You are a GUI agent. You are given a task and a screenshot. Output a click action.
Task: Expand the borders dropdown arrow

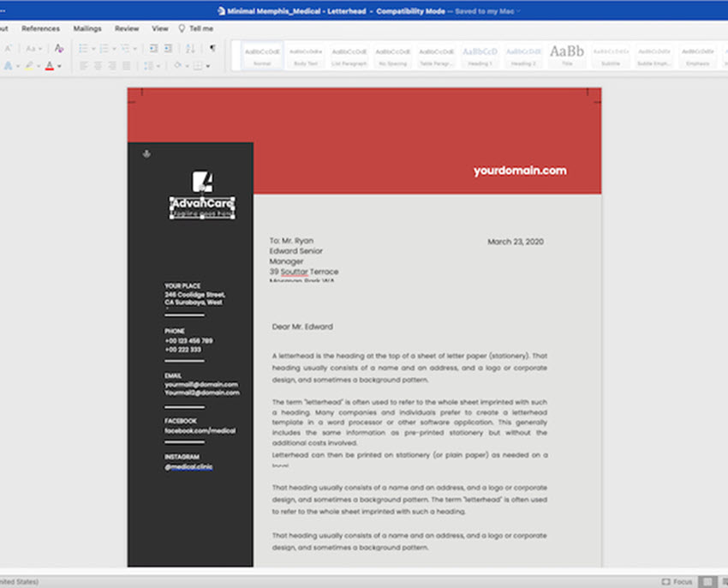click(207, 65)
